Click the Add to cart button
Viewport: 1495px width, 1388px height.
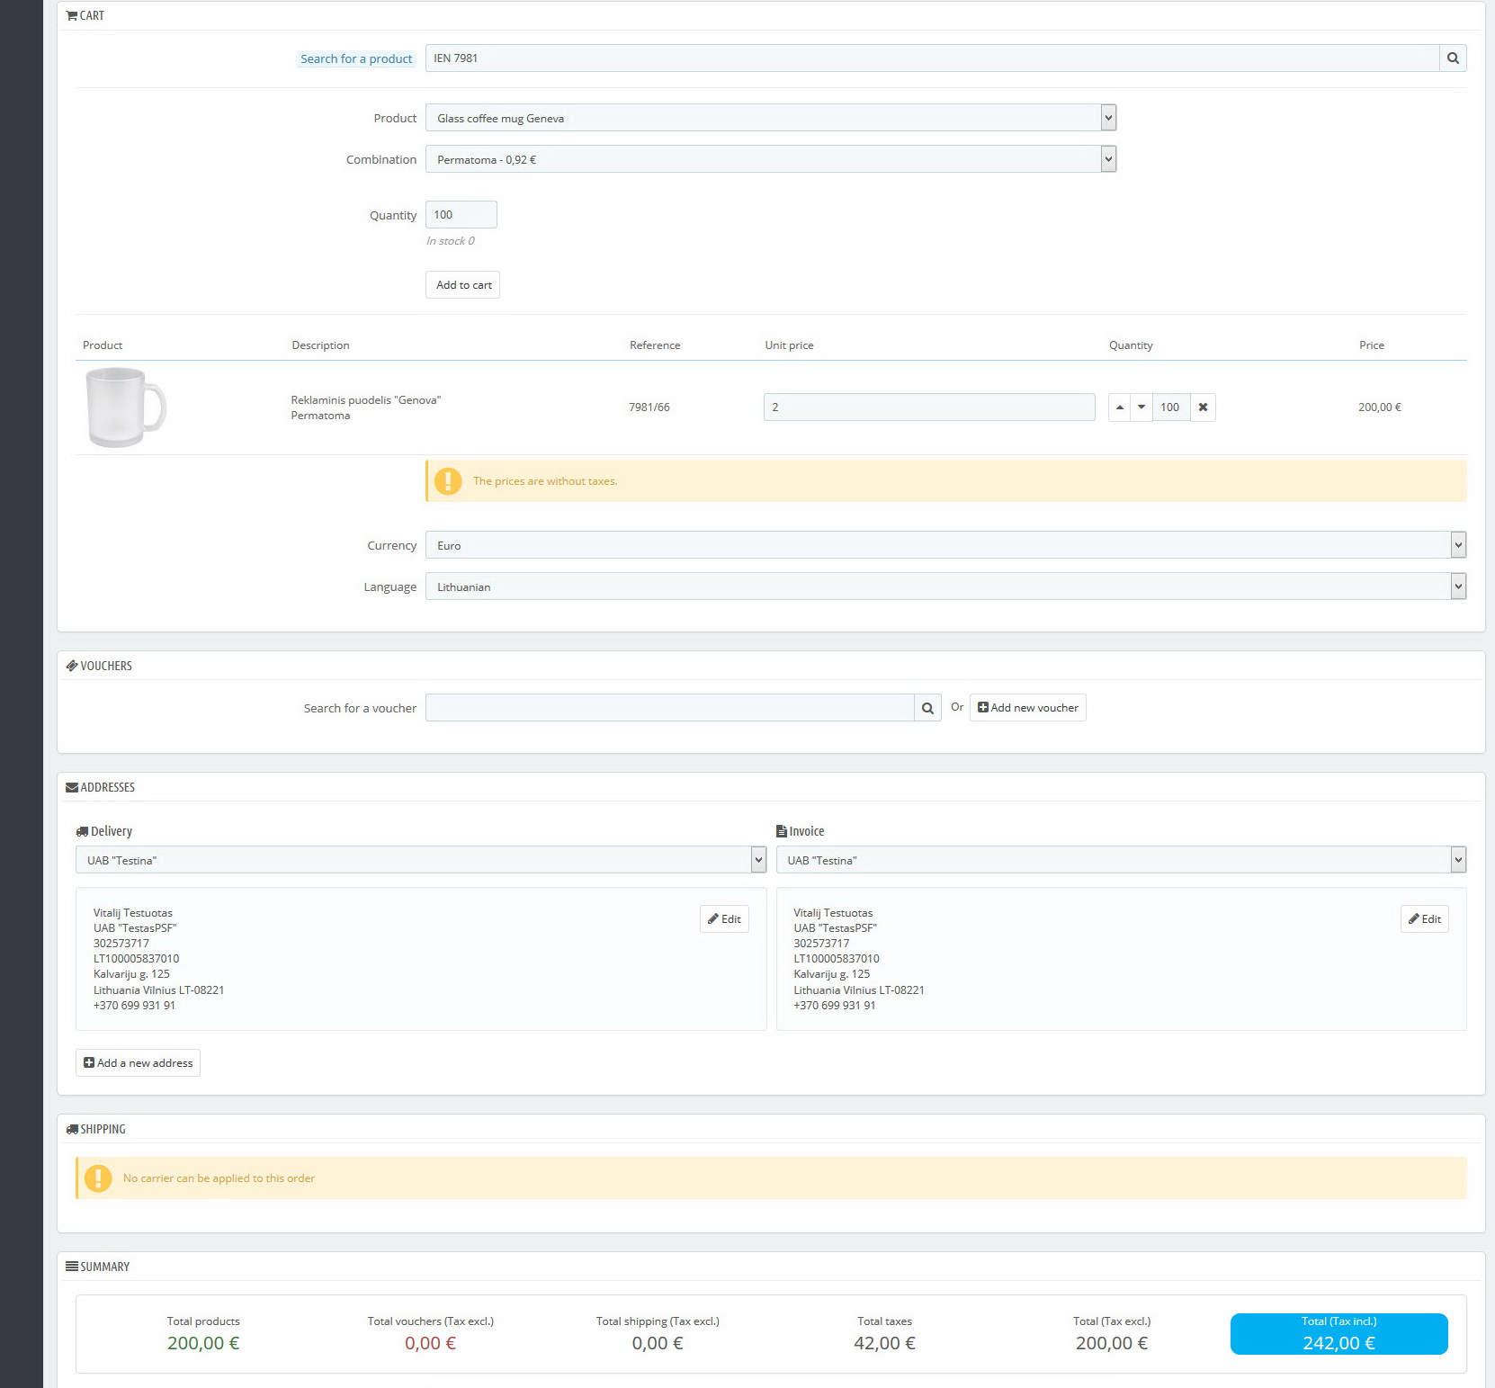[463, 285]
